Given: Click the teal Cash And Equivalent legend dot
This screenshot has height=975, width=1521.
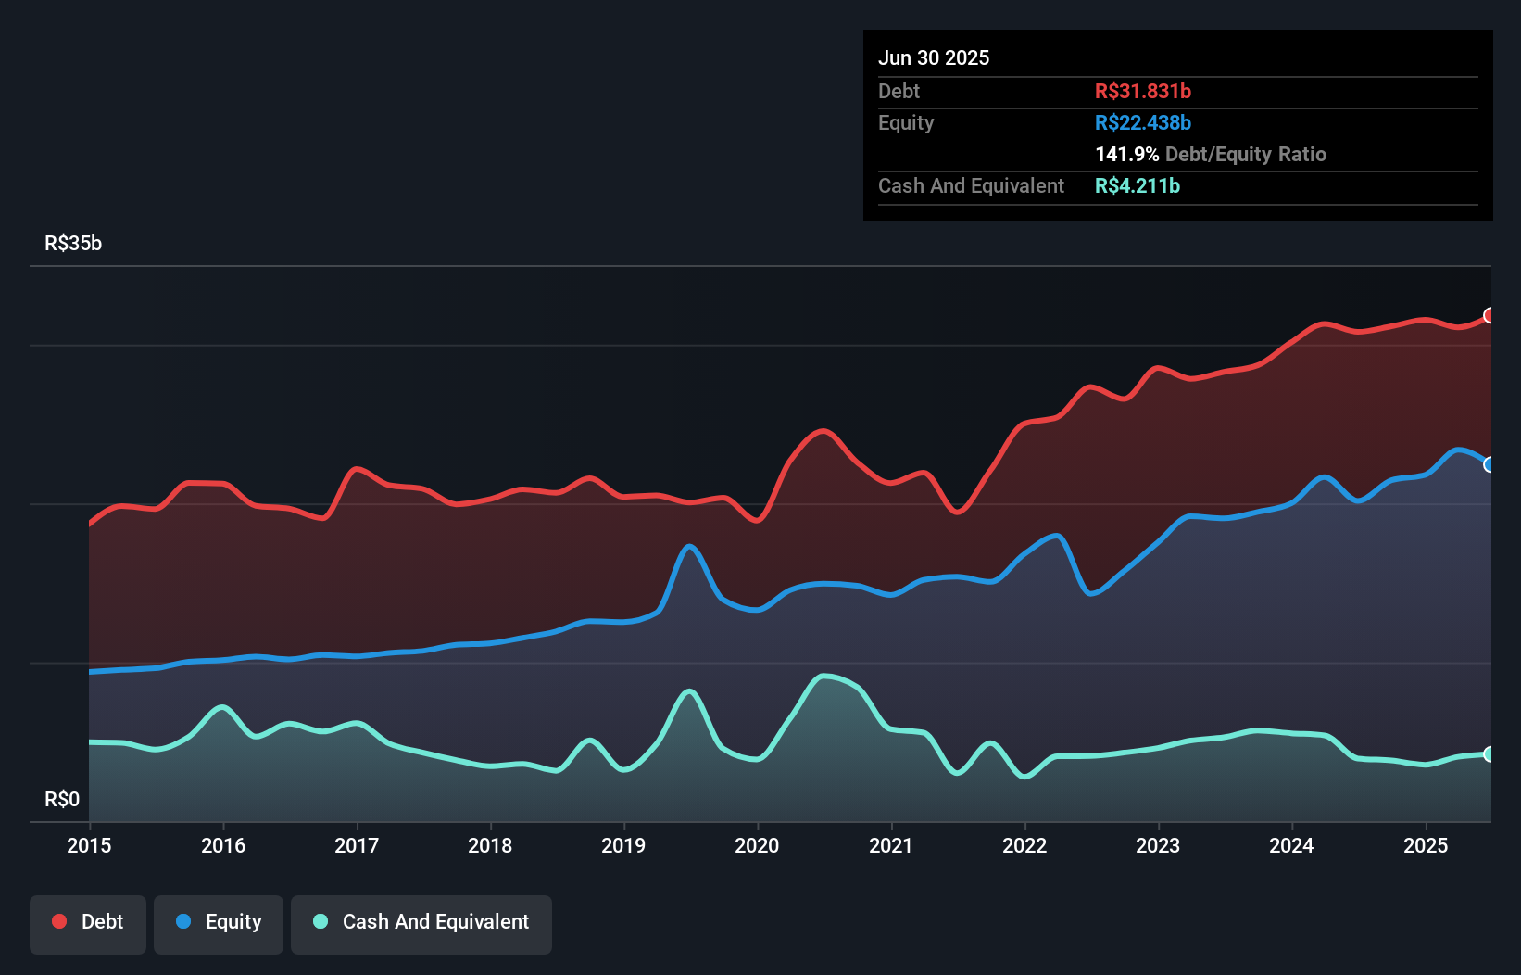Looking at the screenshot, I should (x=321, y=921).
